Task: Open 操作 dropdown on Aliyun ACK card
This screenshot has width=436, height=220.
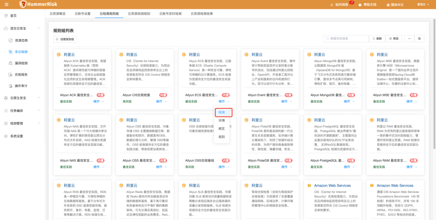Action: (99, 102)
